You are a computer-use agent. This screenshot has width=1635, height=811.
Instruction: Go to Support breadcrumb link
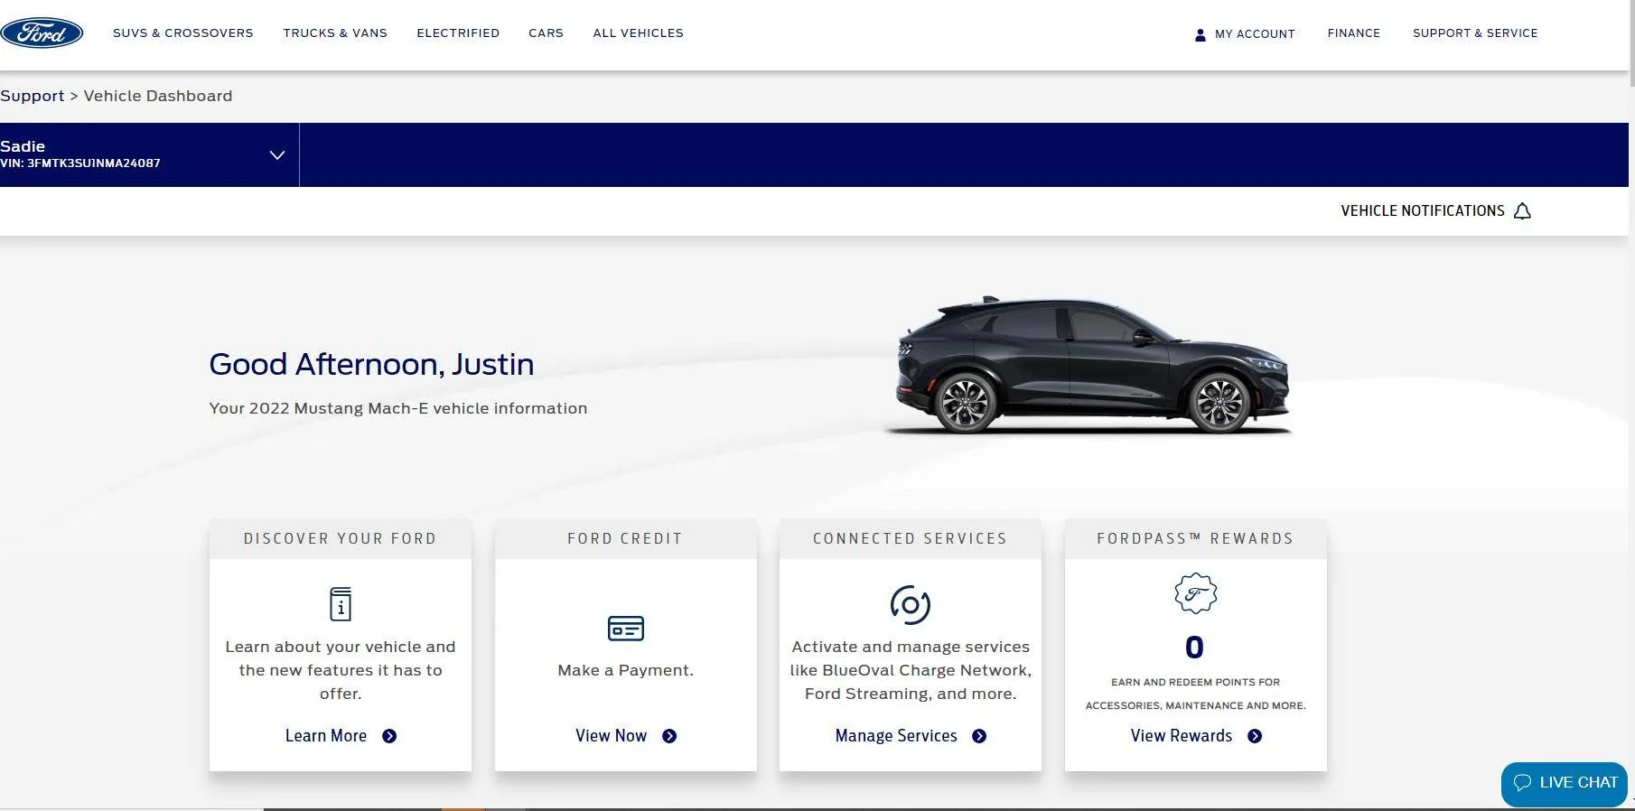pyautogui.click(x=33, y=96)
